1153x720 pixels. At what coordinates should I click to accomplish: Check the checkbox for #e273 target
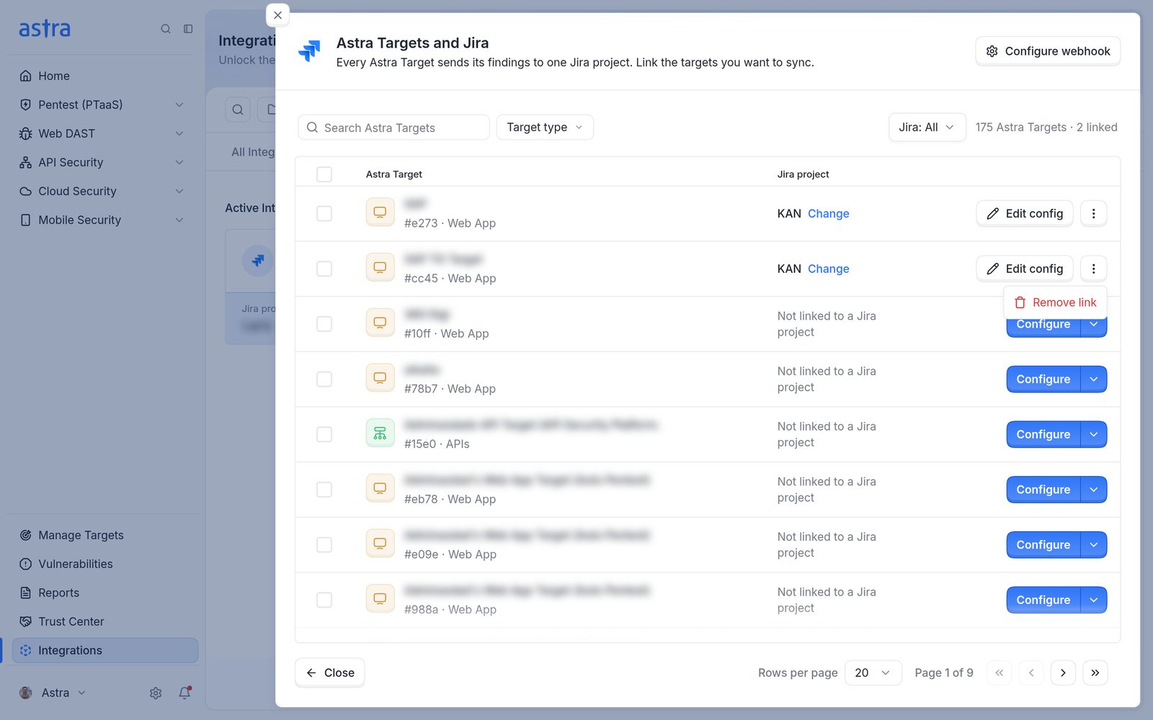point(324,213)
